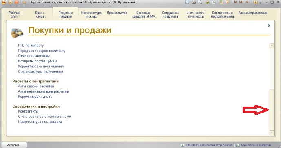
Task: Open Корректировка поступления link
Action: coord(41,66)
